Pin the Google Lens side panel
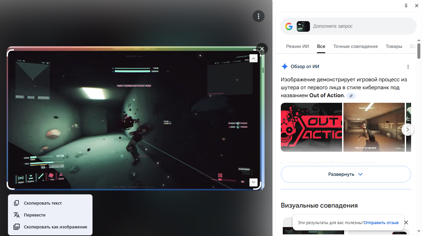The width and height of the screenshot is (423, 236). 406,6
